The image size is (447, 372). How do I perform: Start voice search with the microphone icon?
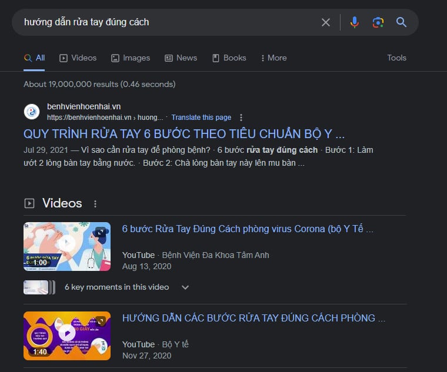354,22
